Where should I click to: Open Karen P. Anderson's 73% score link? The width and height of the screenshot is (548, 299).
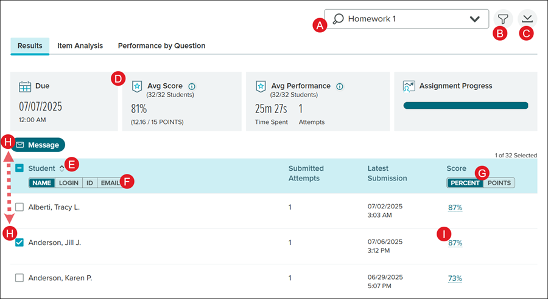(455, 278)
